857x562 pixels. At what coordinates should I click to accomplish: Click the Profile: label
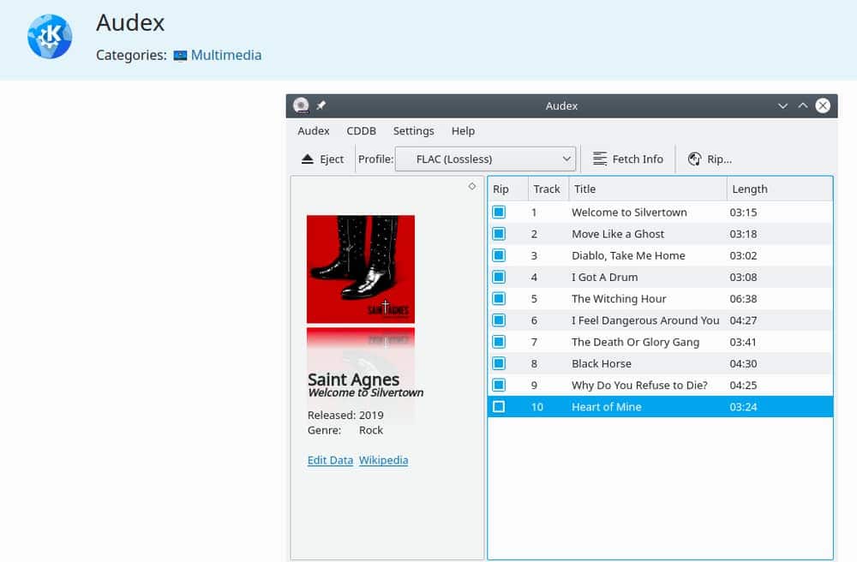(375, 159)
